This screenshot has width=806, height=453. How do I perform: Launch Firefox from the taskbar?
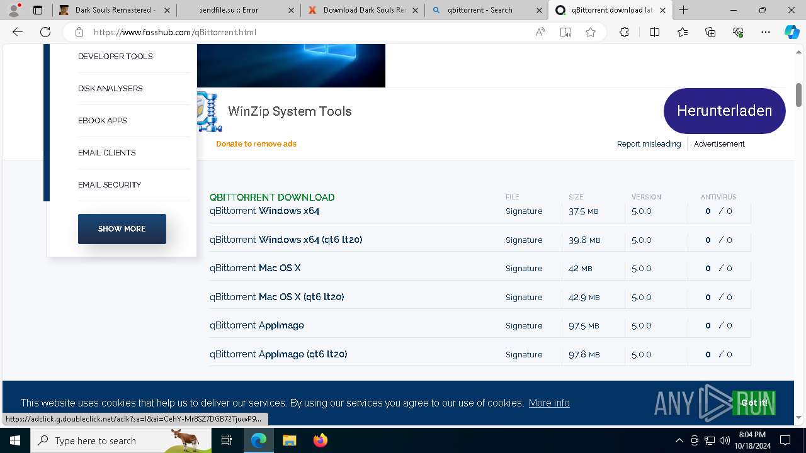click(320, 440)
